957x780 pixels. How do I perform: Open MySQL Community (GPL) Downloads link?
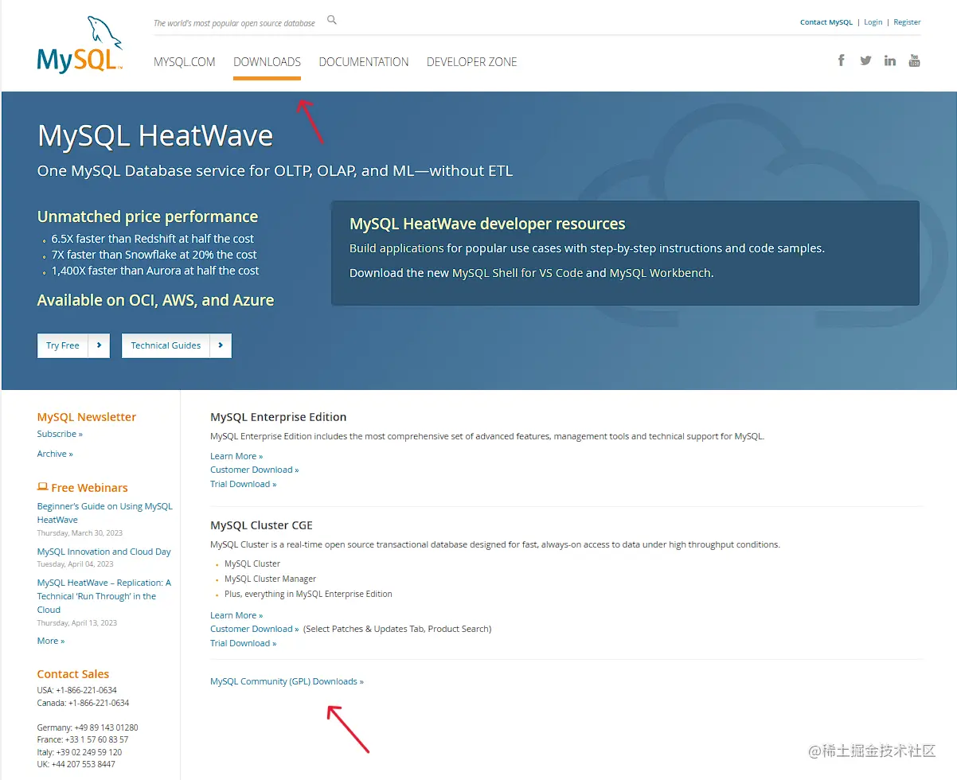click(287, 681)
